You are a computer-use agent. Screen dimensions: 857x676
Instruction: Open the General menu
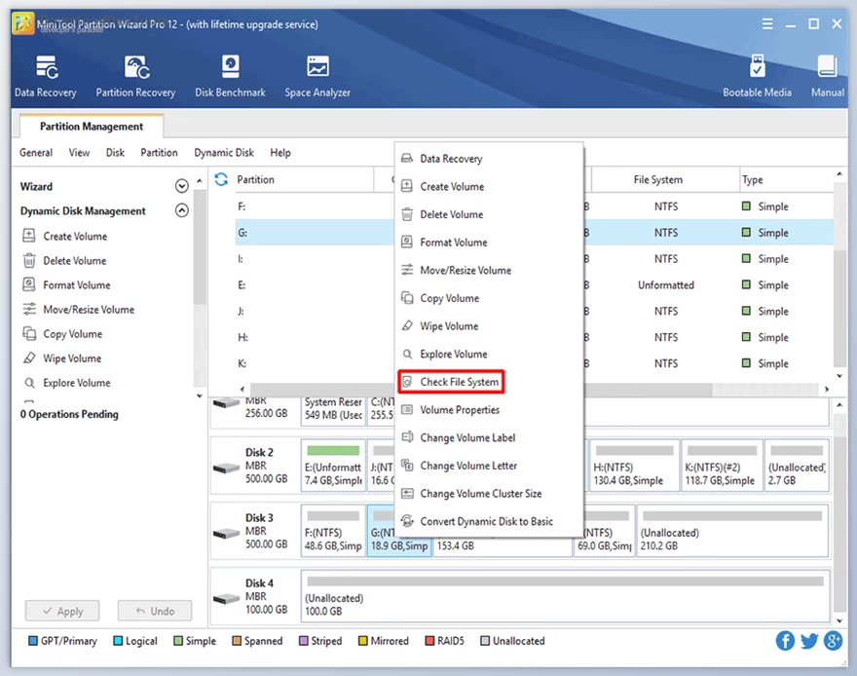tap(36, 153)
